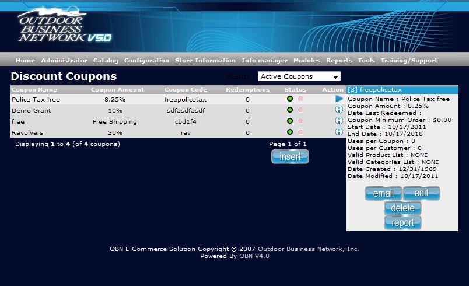Image resolution: width=469 pixels, height=286 pixels.
Task: Click the blue arrow icon for Police Tax free
Action: coord(339,99)
